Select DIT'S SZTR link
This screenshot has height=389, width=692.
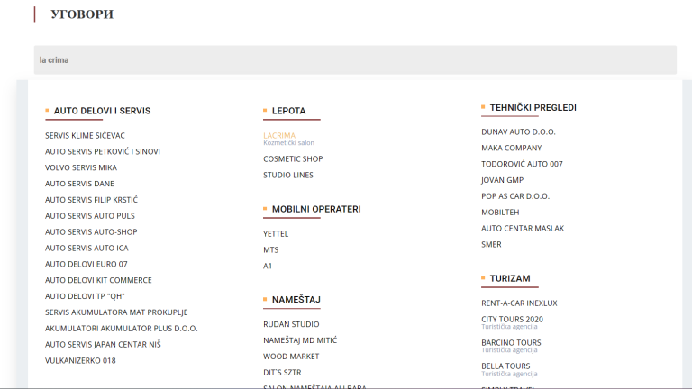tap(282, 373)
